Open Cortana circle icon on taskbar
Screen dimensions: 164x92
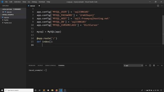[35, 90]
